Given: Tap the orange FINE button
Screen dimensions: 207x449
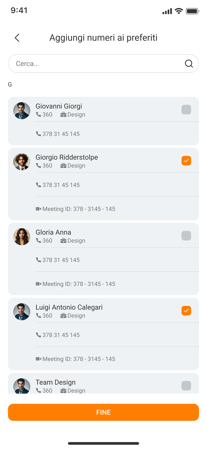Looking at the screenshot, I should (x=103, y=412).
